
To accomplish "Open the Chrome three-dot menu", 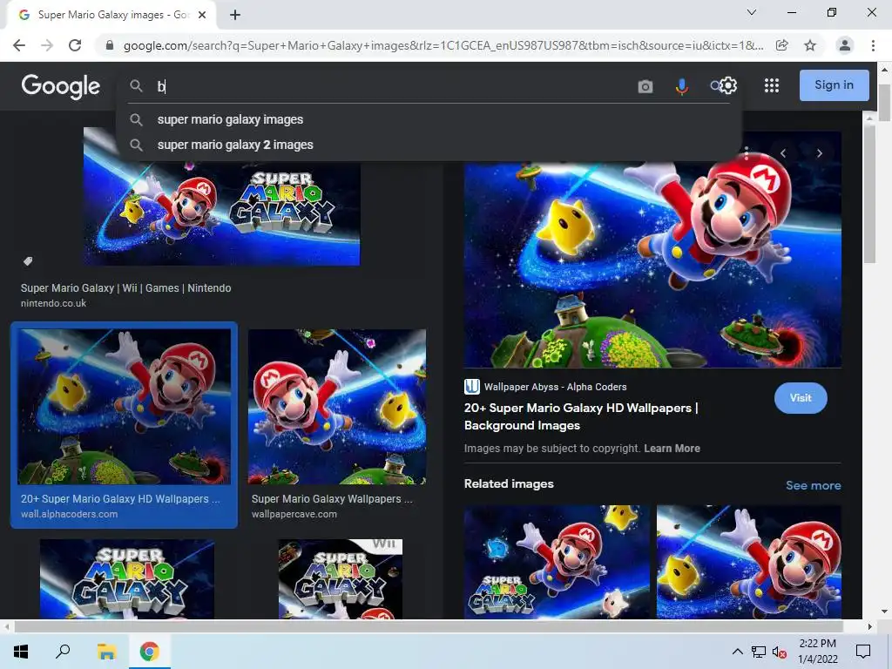I will coord(873,45).
